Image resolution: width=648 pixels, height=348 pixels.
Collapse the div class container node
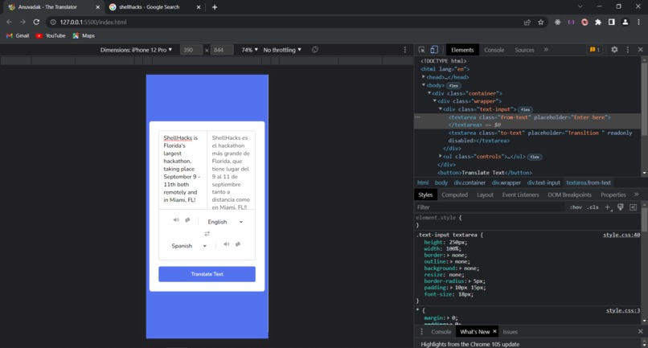click(x=429, y=93)
